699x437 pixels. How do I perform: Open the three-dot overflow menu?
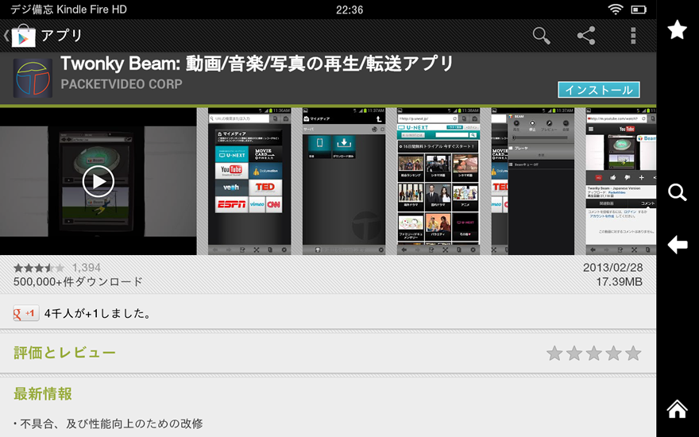(633, 36)
